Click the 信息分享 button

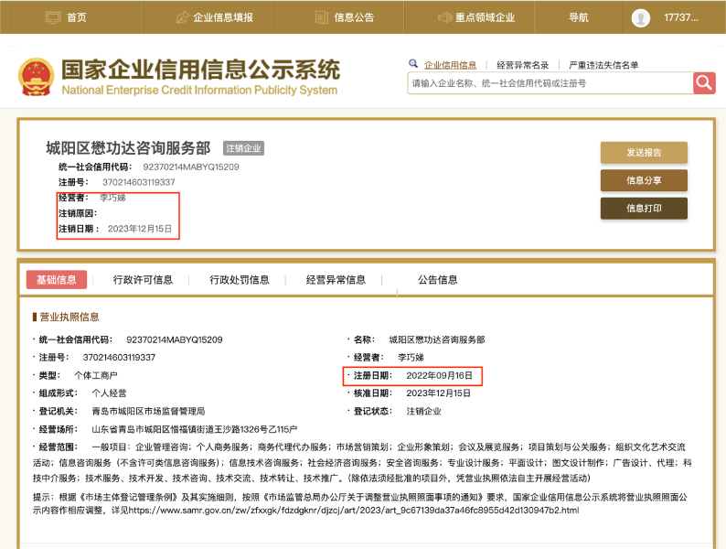644,180
